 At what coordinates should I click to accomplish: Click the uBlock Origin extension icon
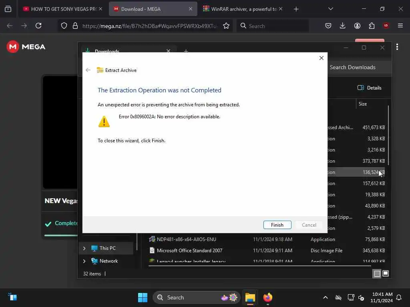click(386, 26)
